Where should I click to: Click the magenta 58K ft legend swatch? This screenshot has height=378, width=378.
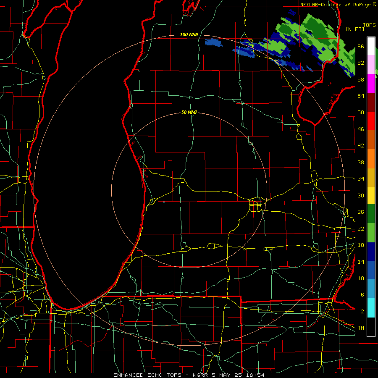371,84
